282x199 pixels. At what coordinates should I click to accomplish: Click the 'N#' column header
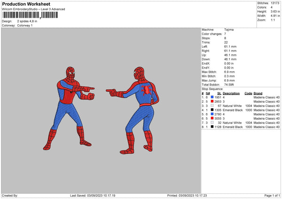pos(208,93)
